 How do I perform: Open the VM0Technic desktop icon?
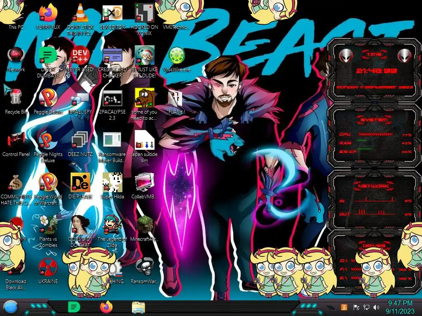[176, 16]
